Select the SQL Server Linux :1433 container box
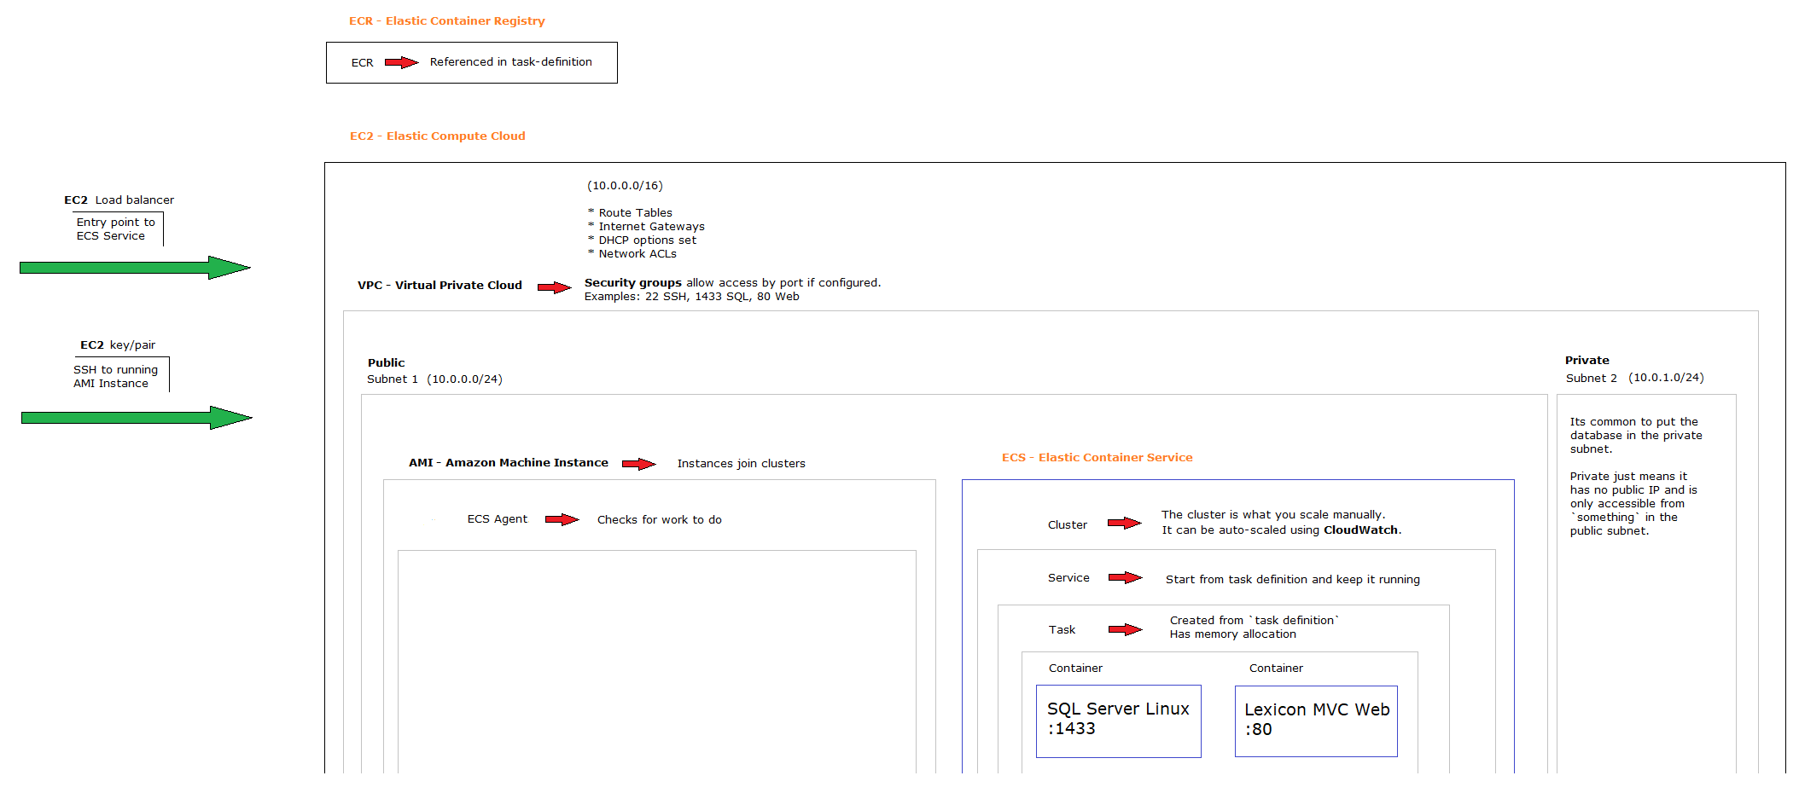Viewport: 1799px width, 793px height. (1118, 721)
